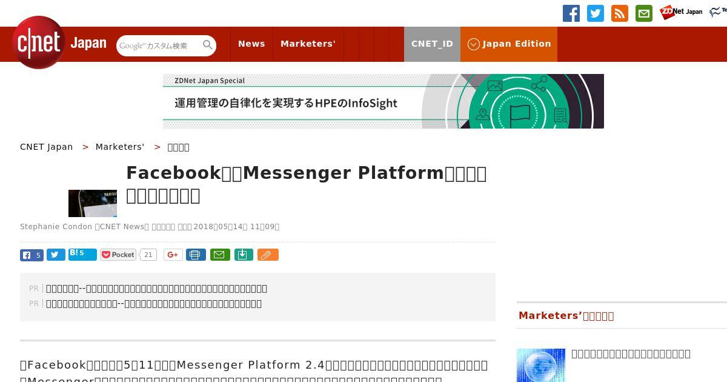
Task: Open the last breadcrumb category link
Action: tap(178, 147)
